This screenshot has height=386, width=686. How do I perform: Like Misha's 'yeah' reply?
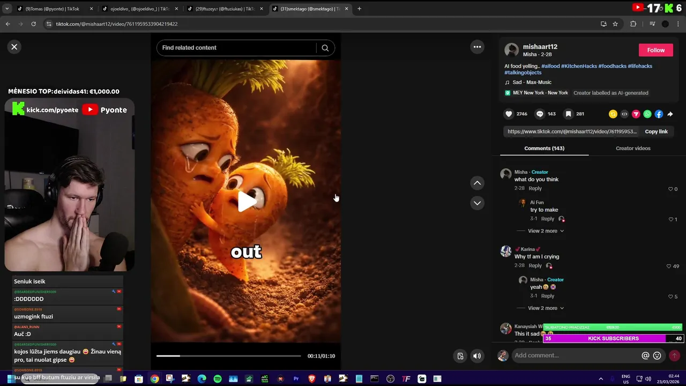(670, 296)
